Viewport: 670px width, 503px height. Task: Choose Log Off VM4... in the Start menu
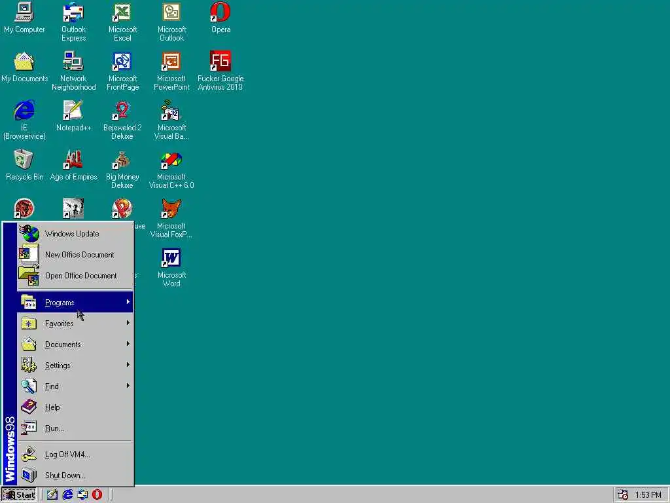point(75,455)
